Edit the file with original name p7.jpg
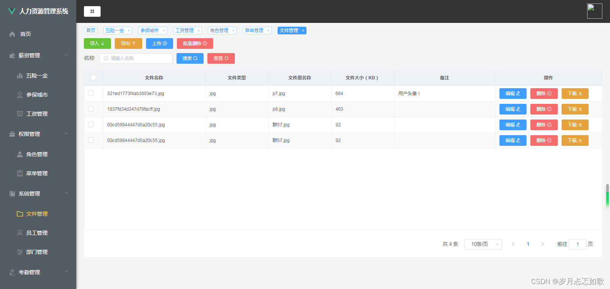 pyautogui.click(x=513, y=94)
